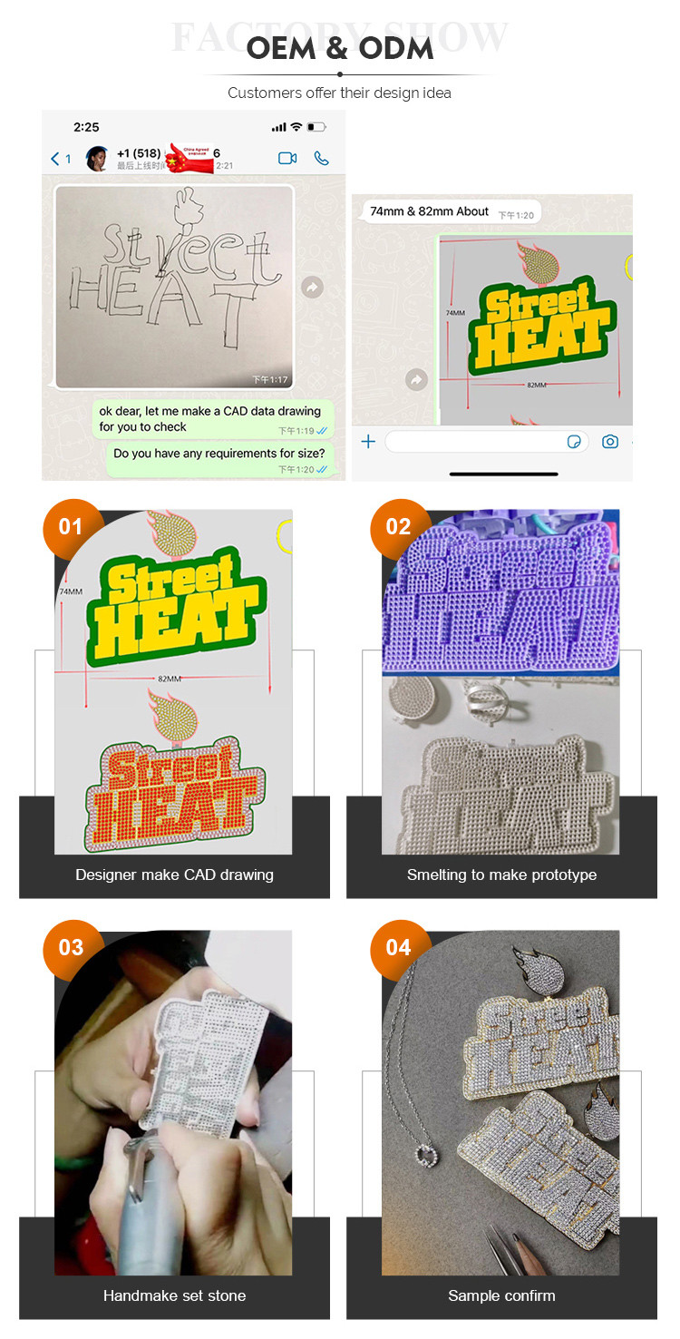
Task: Open the green Street HEAT CAD image
Action: click(x=536, y=329)
